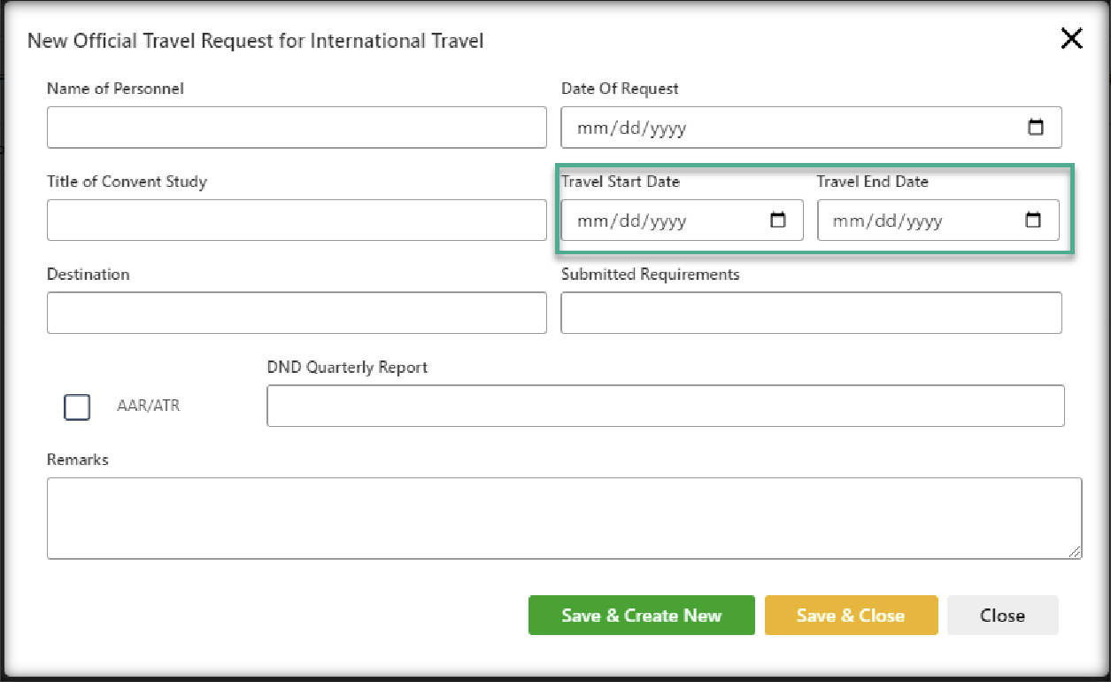Tick the AAR/ATR checkbox

[77, 407]
